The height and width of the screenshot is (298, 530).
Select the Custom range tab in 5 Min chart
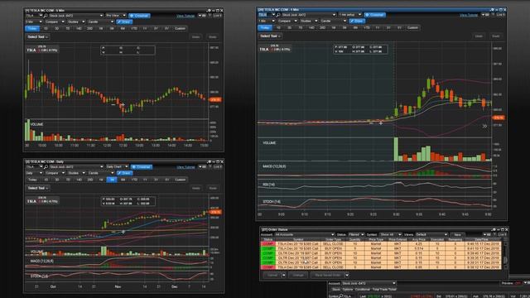click(x=181, y=28)
